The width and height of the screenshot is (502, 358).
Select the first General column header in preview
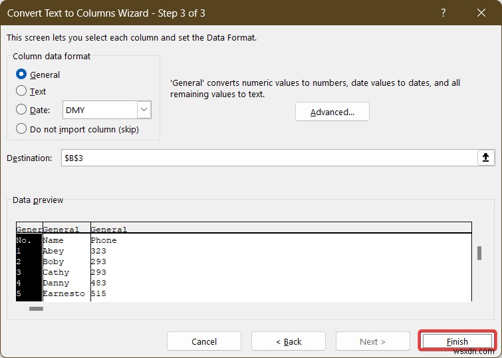coord(29,229)
